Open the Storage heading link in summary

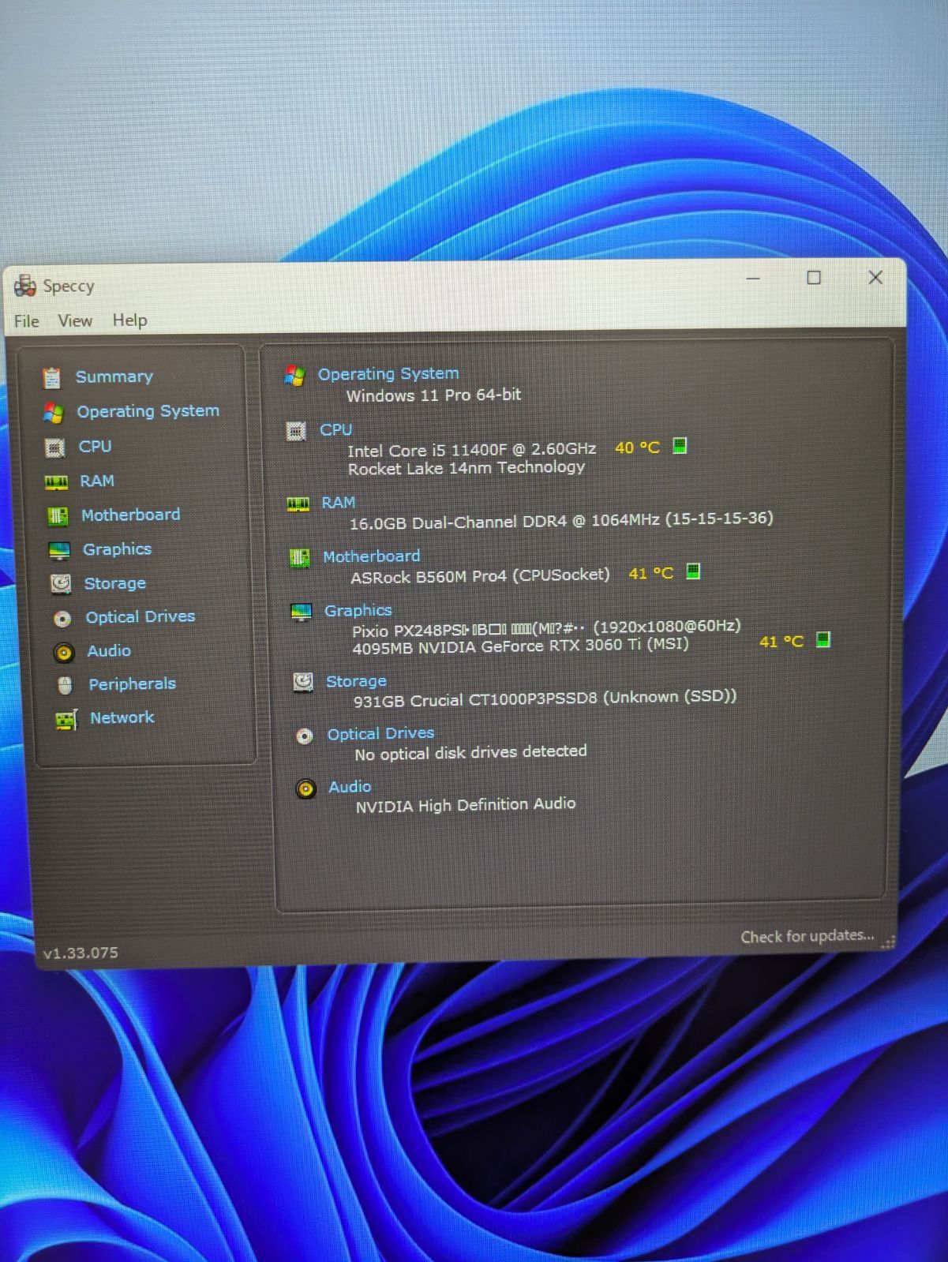[356, 681]
